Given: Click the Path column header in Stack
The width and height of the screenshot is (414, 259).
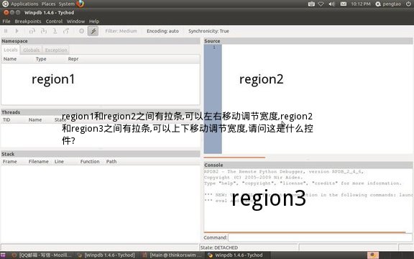Looking at the screenshot, I should coord(111,161).
